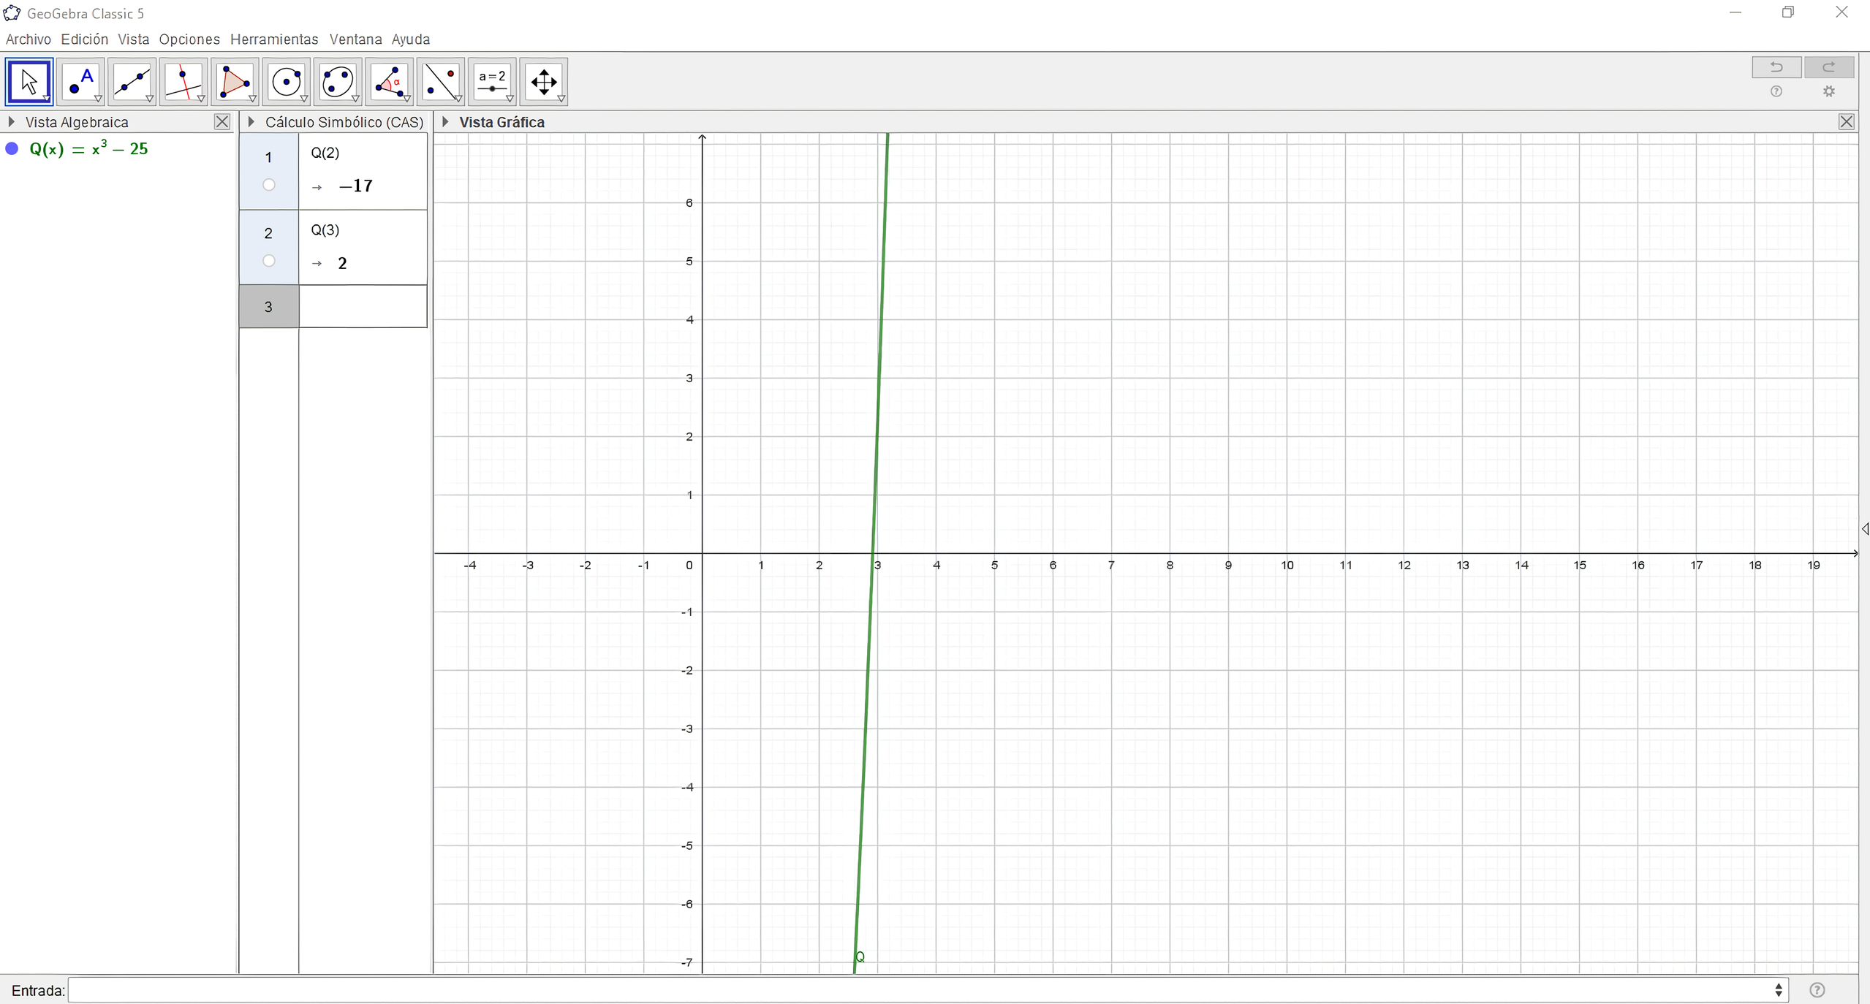Select the Move arrow tool
1870x1004 pixels.
click(x=29, y=81)
